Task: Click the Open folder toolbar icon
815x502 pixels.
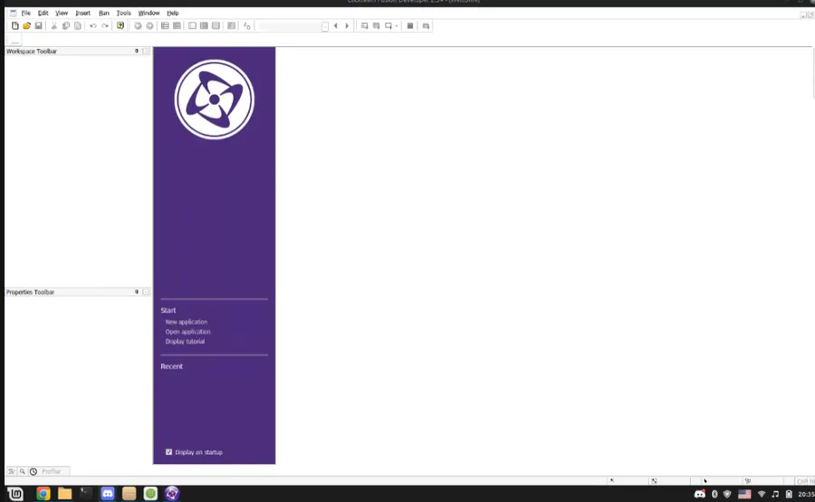Action: (26, 25)
